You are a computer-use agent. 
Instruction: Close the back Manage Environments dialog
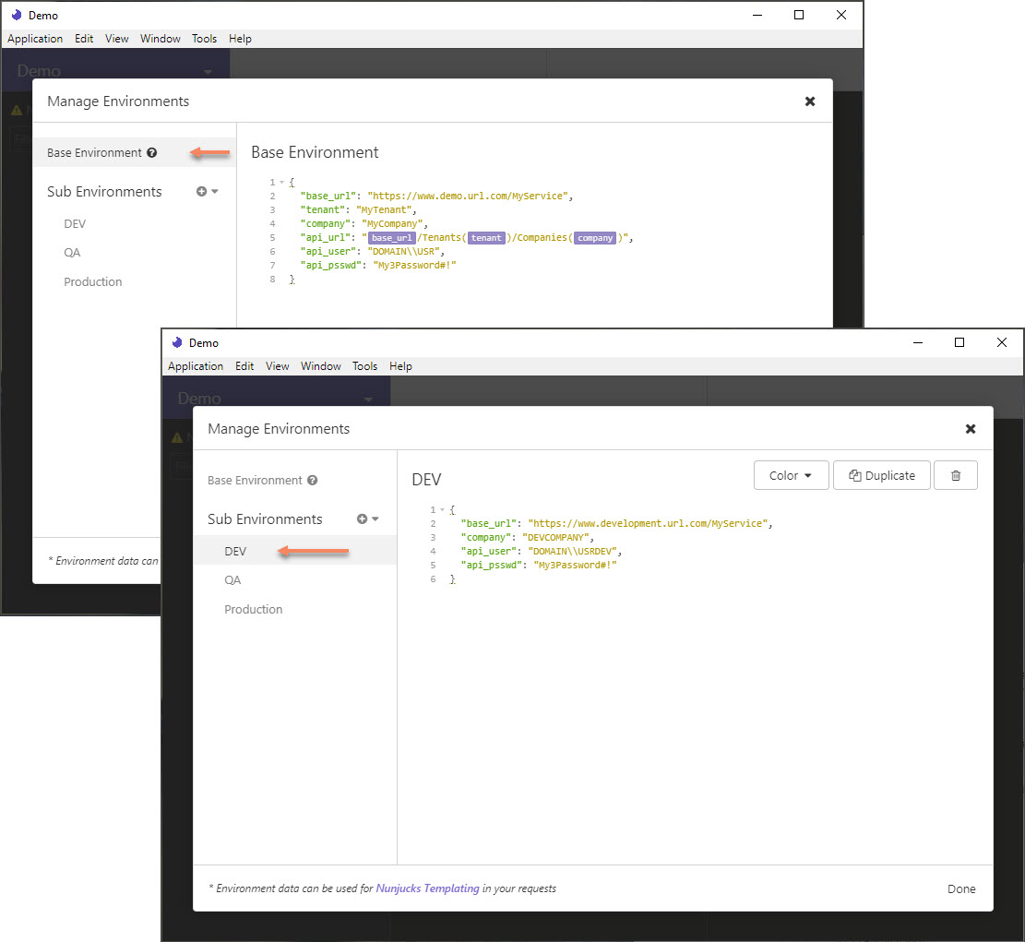click(x=810, y=101)
